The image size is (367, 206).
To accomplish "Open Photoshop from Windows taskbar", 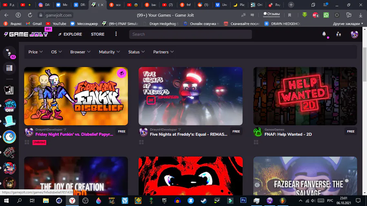I will pos(243,201).
